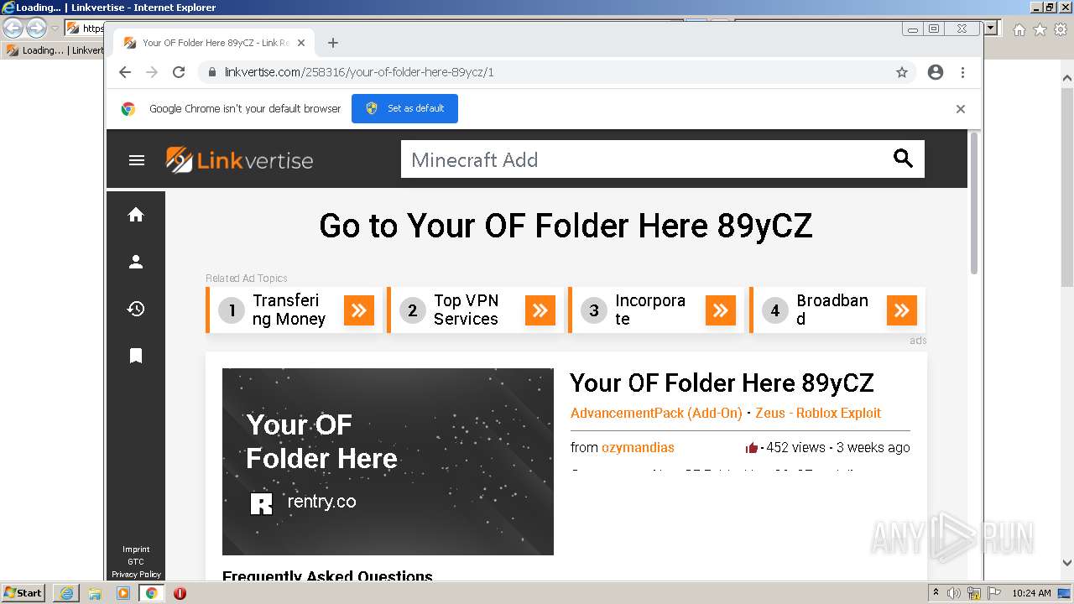Viewport: 1074px width, 604px height.
Task: Click the Internet Explorer scroll down arrow
Action: pyautogui.click(x=1067, y=563)
